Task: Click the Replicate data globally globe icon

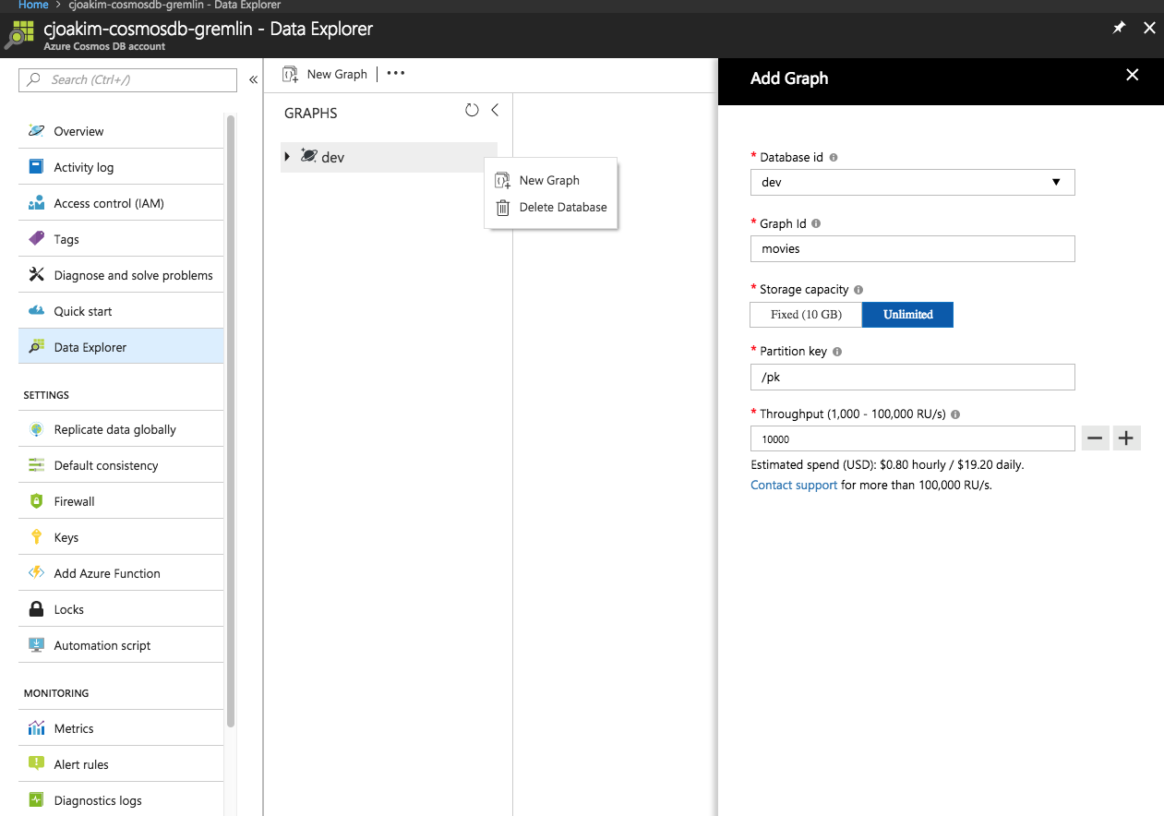Action: [x=36, y=429]
